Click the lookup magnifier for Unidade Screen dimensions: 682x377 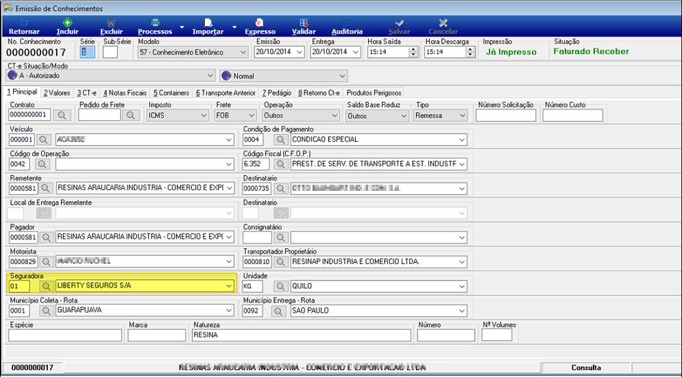(x=281, y=286)
